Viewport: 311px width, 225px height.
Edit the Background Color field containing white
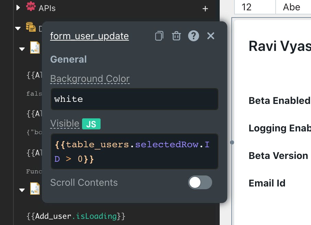coord(134,99)
